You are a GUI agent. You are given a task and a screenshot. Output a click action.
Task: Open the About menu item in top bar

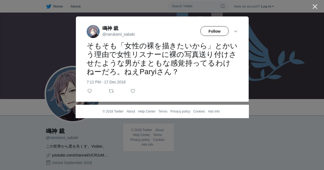(x=76, y=6)
